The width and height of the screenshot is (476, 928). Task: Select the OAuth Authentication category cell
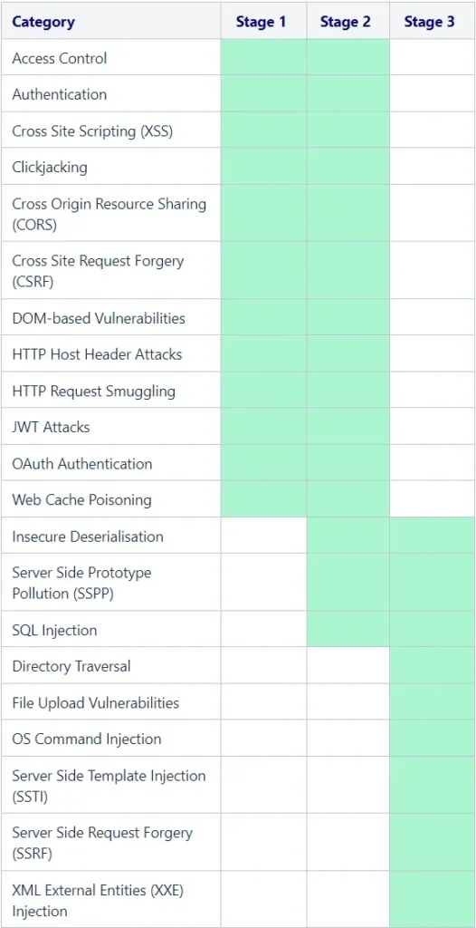(111, 463)
